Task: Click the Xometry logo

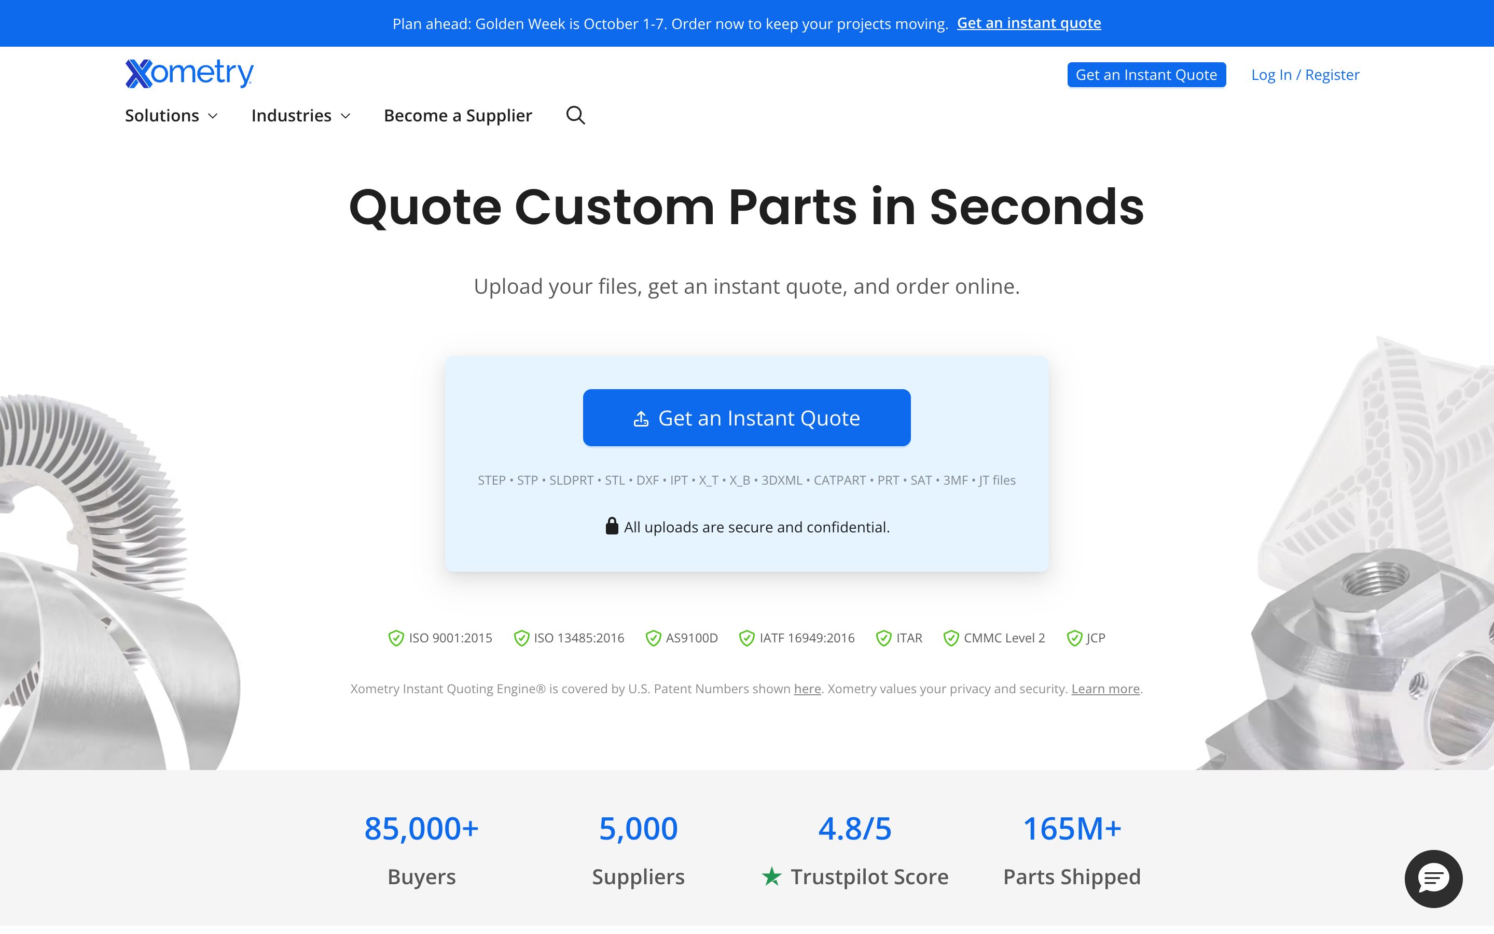Action: [x=189, y=74]
